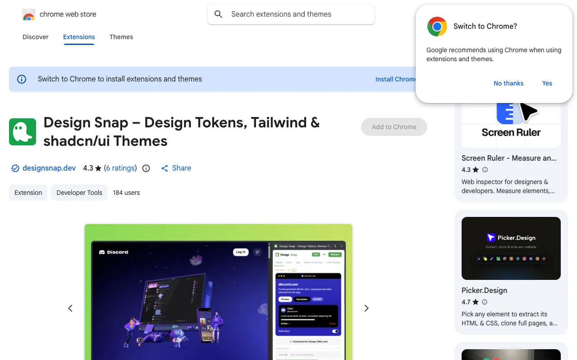Click the Screen Ruler - Measure an... title
This screenshot has width=577, height=360.
(509, 158)
